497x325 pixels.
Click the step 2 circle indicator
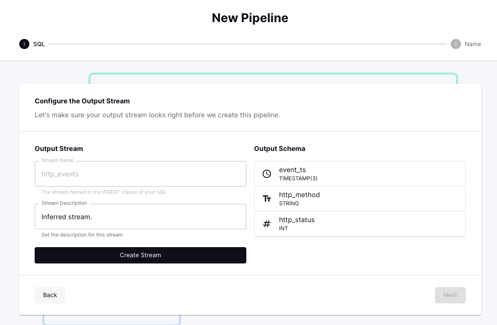coord(456,44)
